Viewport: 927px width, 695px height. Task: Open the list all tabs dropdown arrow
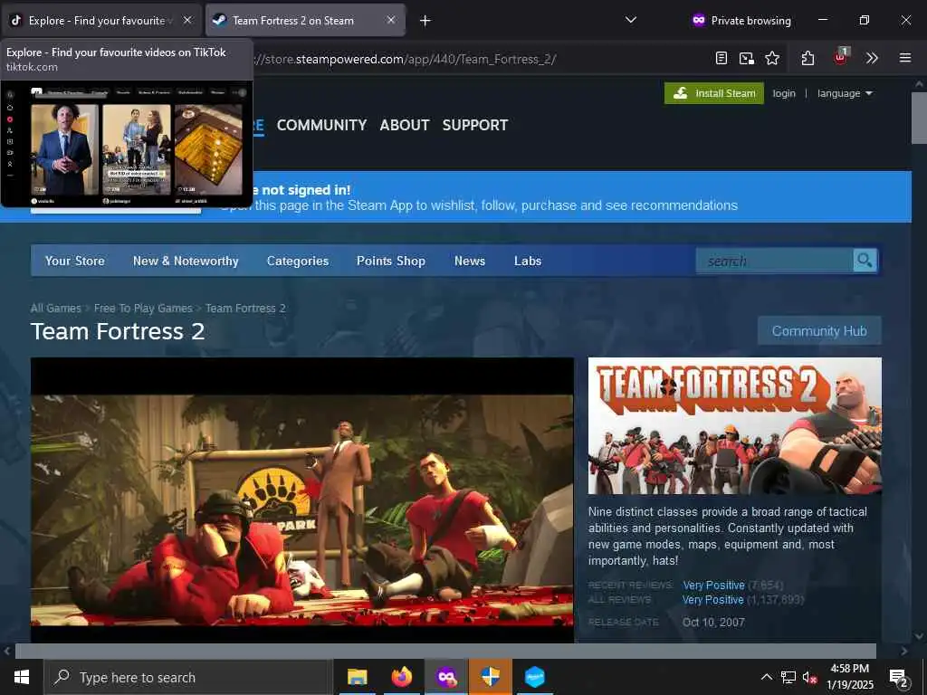[x=631, y=20]
